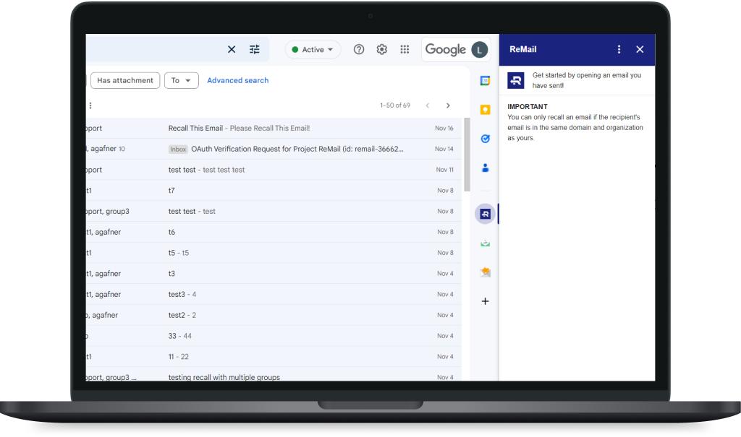
Task: Click the ReMail panel title
Action: 522,49
